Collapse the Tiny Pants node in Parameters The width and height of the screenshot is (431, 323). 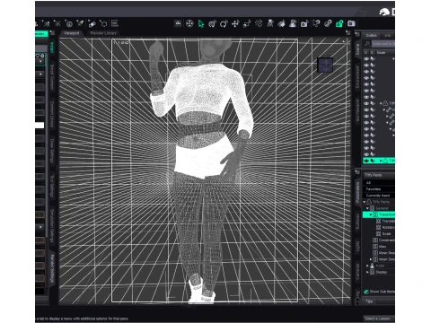365,202
